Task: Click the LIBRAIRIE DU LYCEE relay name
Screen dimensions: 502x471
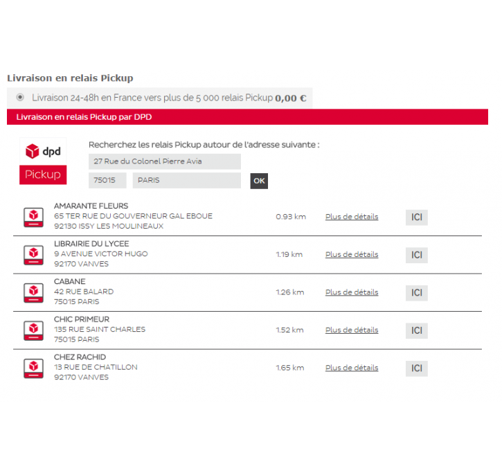Action: coord(91,244)
